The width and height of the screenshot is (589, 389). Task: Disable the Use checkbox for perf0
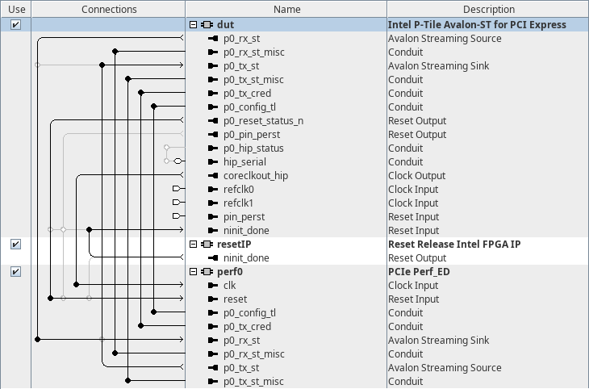tap(15, 272)
